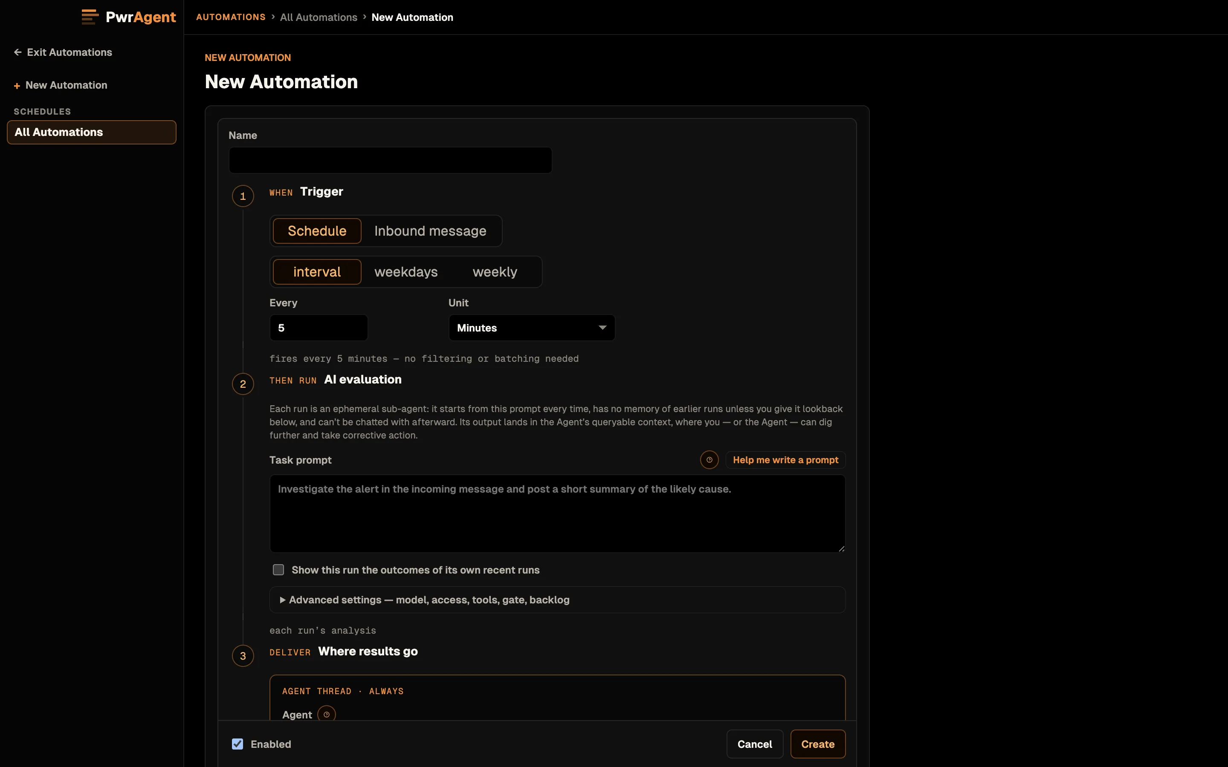Click the Name input field
Image resolution: width=1228 pixels, height=767 pixels.
pos(390,160)
